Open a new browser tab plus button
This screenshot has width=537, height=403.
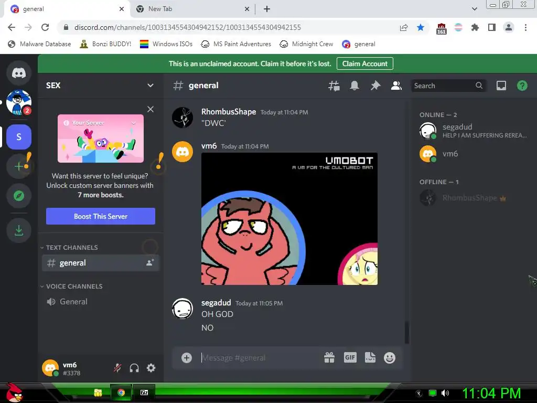267,9
